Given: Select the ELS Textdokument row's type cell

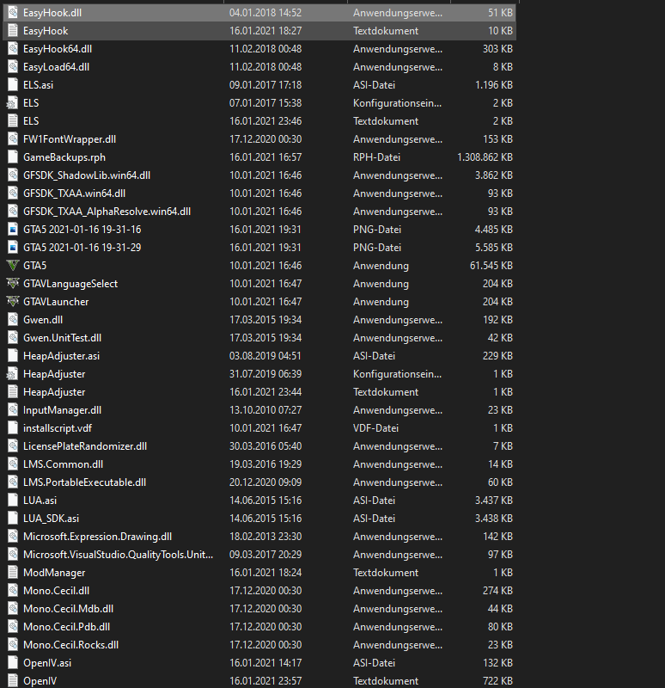Looking at the screenshot, I should coord(386,121).
